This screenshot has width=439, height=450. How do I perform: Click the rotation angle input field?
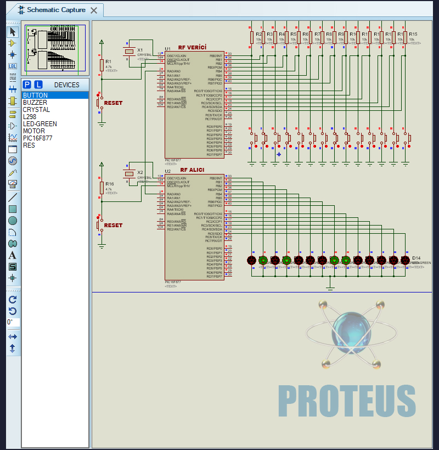click(13, 323)
